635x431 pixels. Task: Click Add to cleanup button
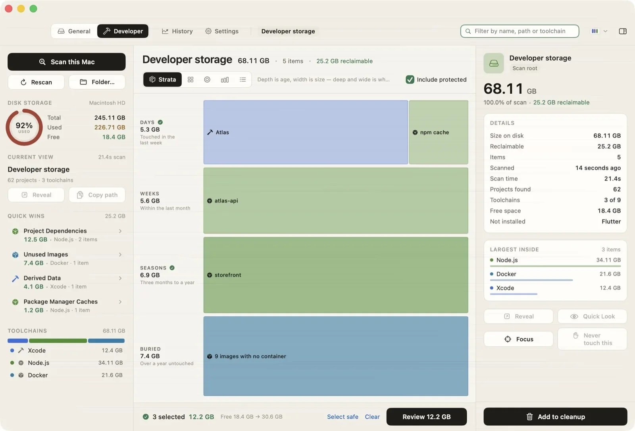555,417
